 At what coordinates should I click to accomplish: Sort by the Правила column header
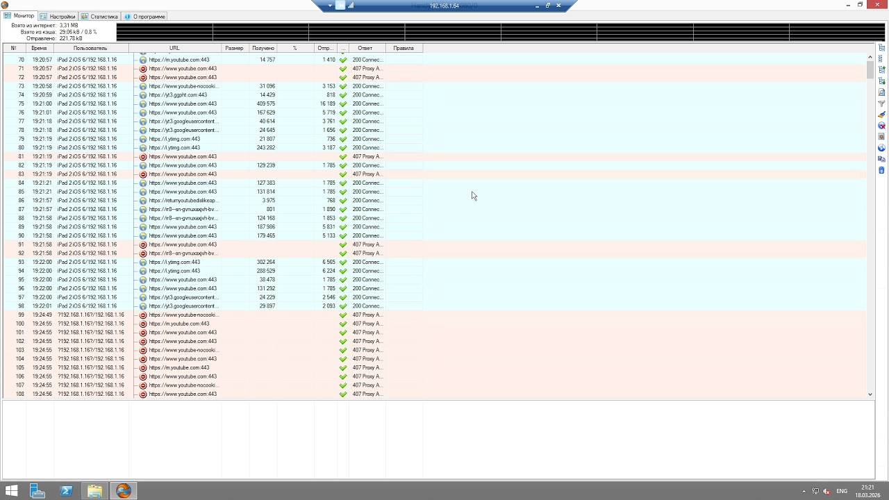click(404, 48)
